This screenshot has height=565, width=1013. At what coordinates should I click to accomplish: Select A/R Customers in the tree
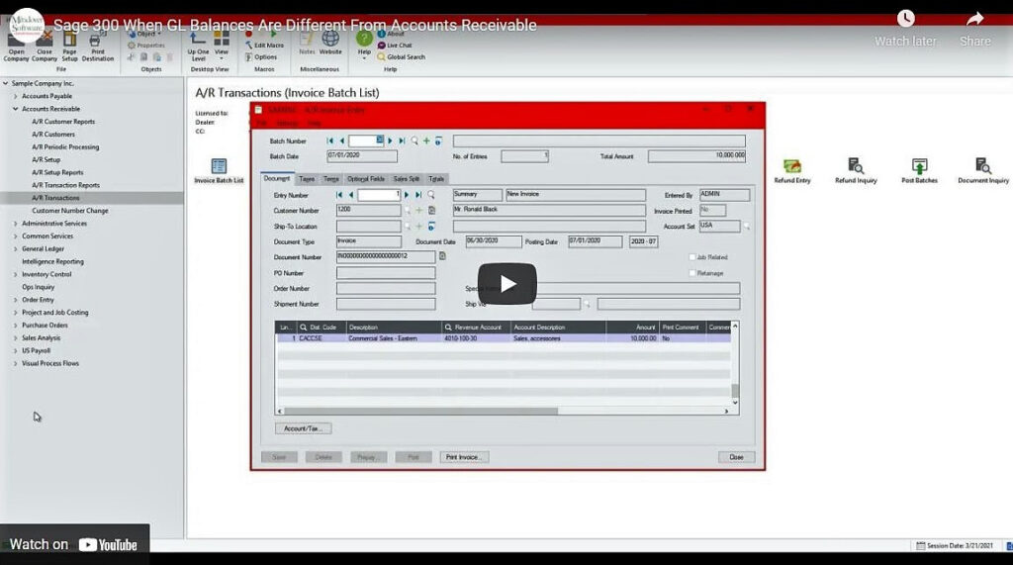[53, 135]
